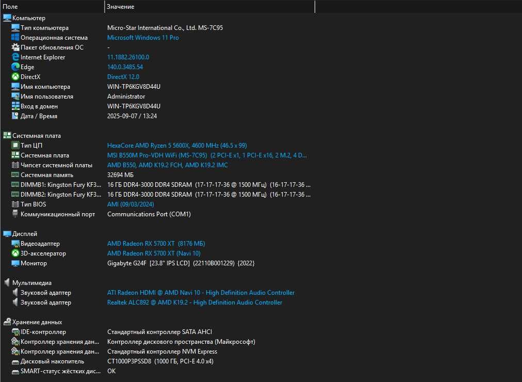Screen dimensions: 522x382
Task: Click the Имя компьютера icon
Action: click(x=15, y=87)
